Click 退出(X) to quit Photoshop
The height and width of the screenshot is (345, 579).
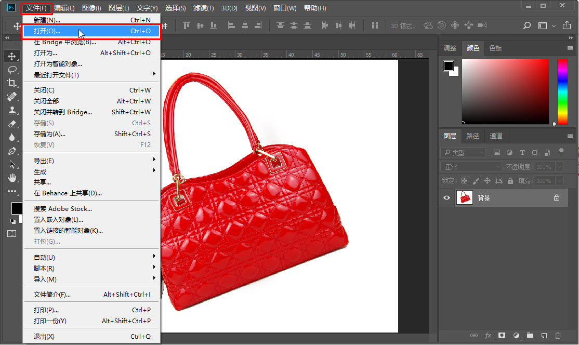91,337
